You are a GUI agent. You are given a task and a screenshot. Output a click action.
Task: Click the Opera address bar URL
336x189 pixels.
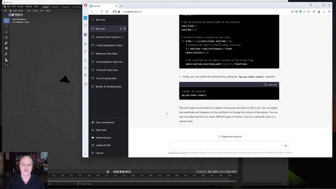point(132,12)
